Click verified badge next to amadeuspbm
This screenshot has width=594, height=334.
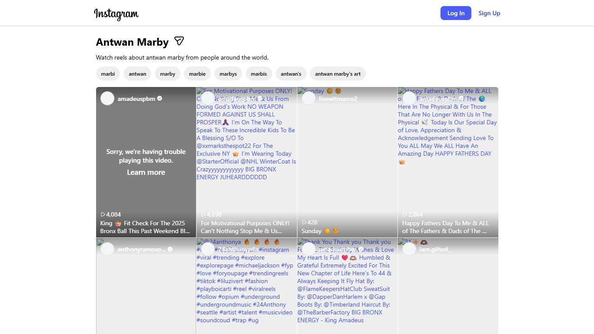coord(160,99)
